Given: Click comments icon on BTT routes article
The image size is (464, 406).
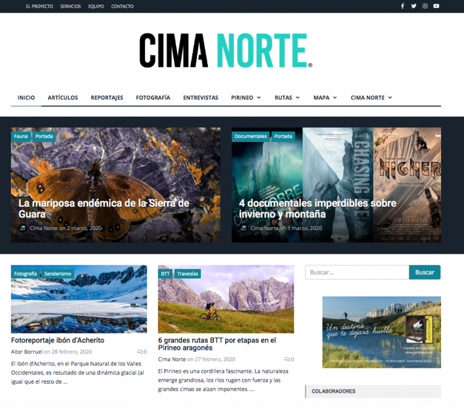Looking at the screenshot, I should pyautogui.click(x=289, y=359).
